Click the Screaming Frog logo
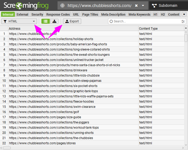This screenshot has width=188, height=150. tap(26, 5)
